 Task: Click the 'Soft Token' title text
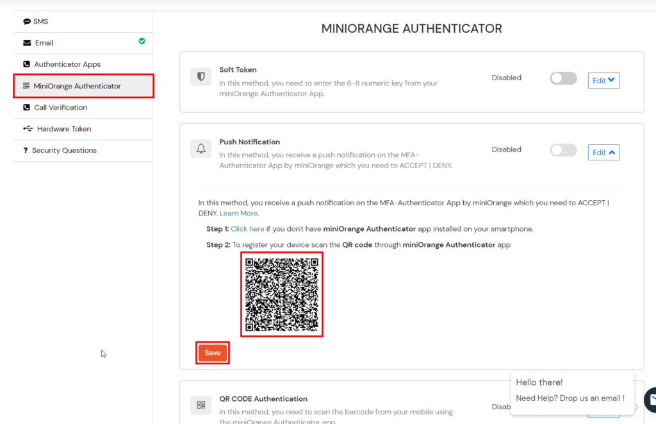pyautogui.click(x=238, y=69)
